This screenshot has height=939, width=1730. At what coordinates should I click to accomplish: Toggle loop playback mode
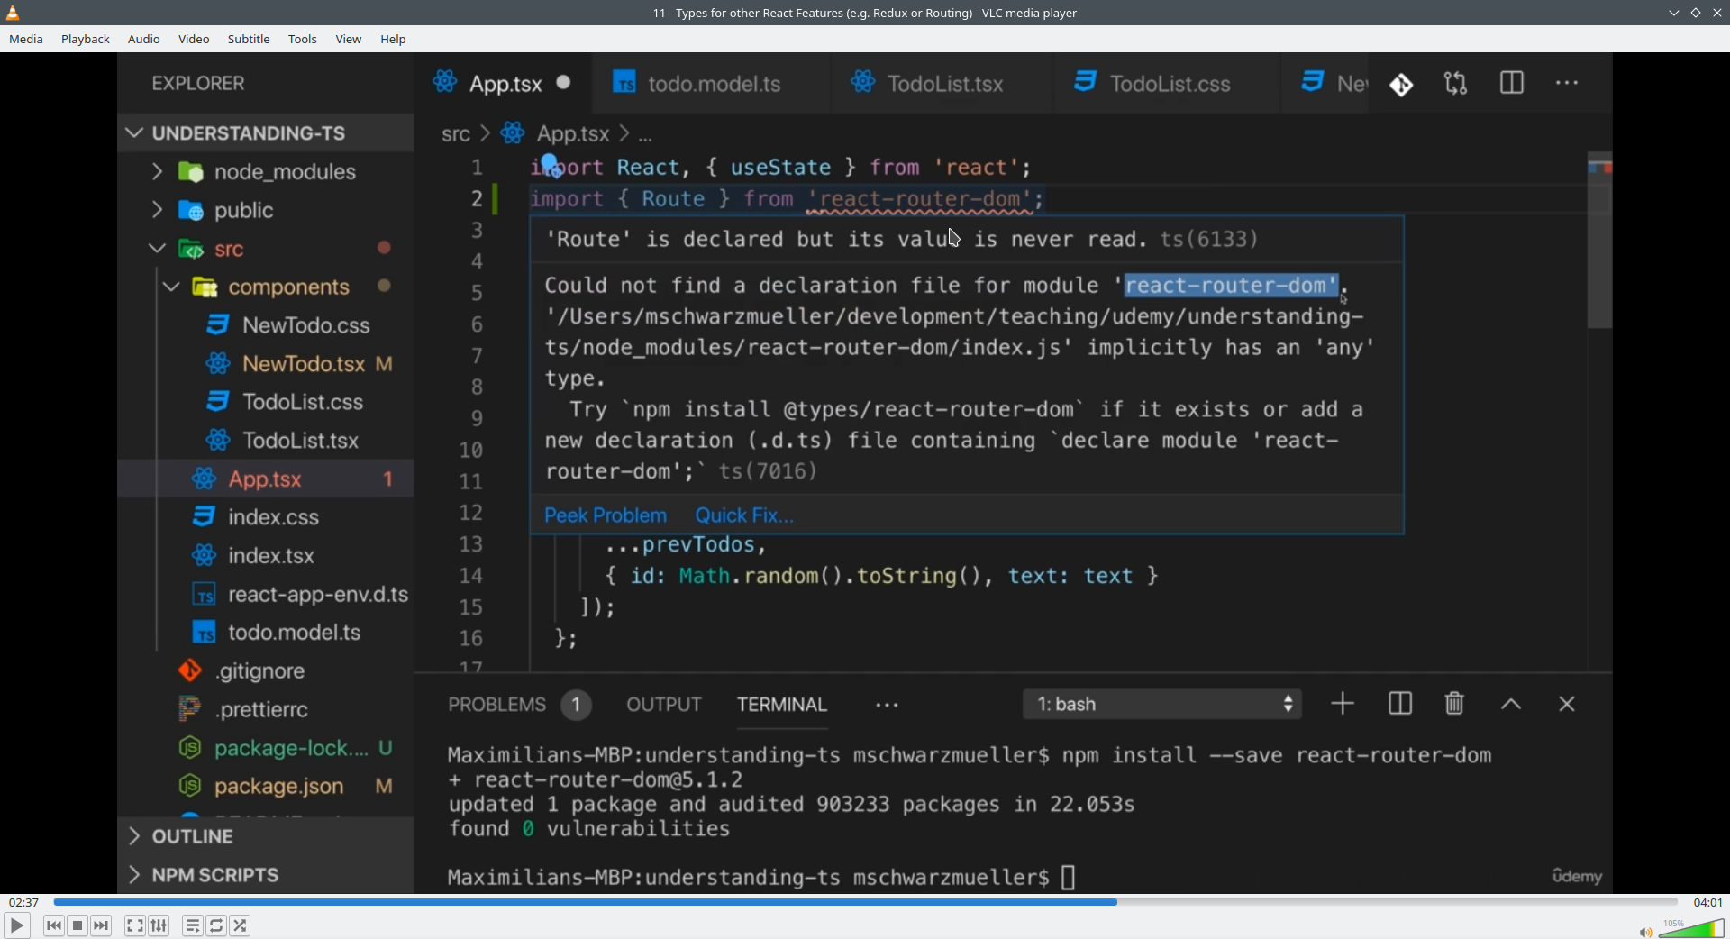tap(216, 925)
